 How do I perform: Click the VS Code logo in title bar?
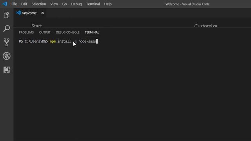5,4
